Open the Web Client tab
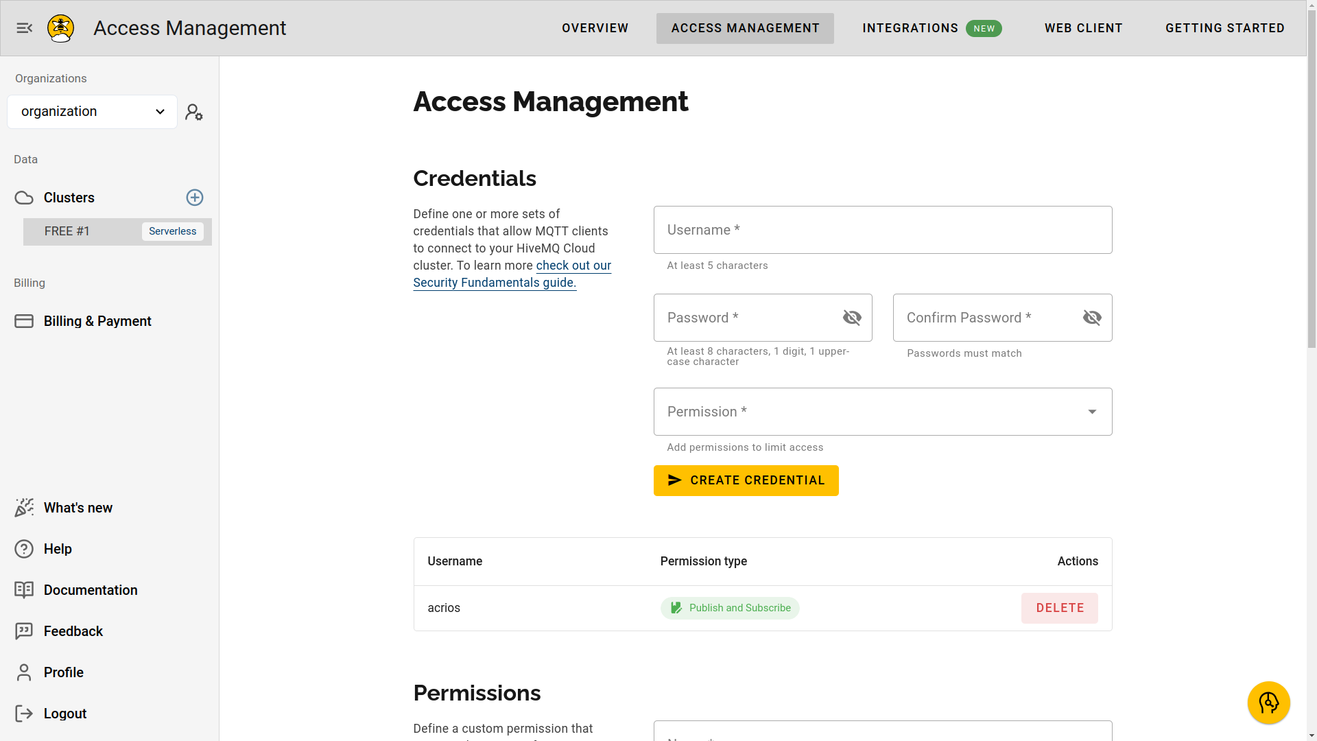Viewport: 1317px width, 741px height. click(x=1083, y=28)
